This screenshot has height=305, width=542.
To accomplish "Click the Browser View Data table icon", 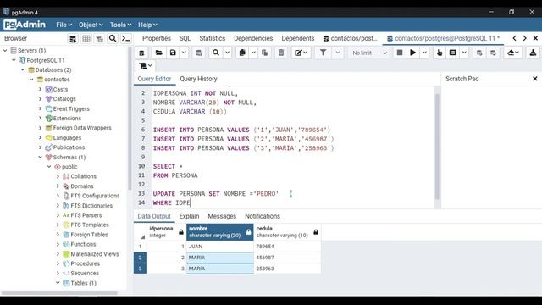I will click(86, 39).
